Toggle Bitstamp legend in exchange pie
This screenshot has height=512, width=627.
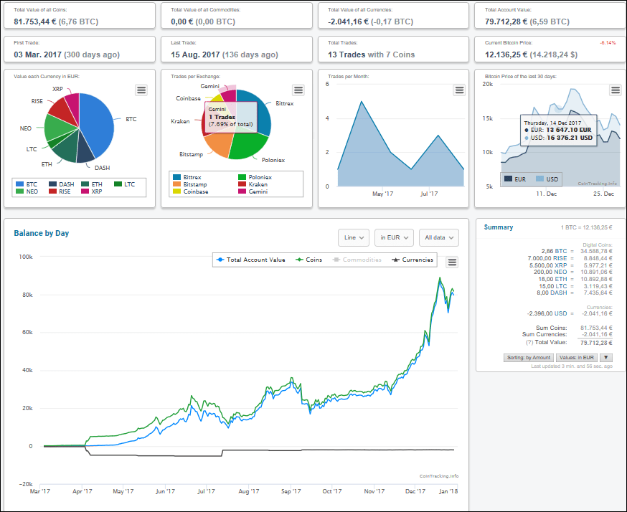pos(190,184)
